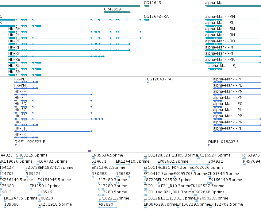Open the alpha-Man-I-RH transcript label
This screenshot has height=209, width=261.
pyautogui.click(x=220, y=17)
